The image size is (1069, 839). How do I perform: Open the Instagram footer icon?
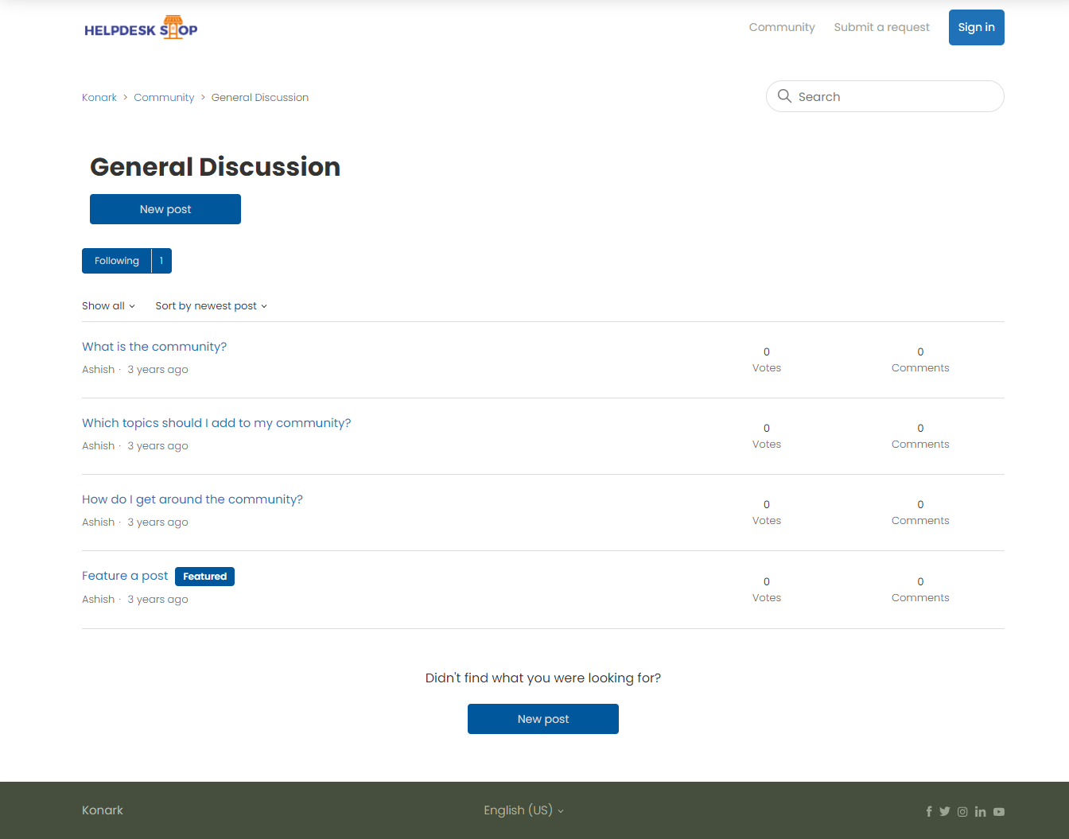962,811
